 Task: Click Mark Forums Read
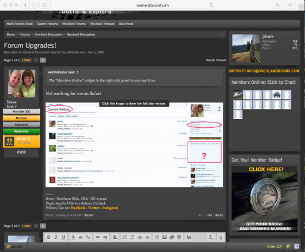click(x=20, y=24)
